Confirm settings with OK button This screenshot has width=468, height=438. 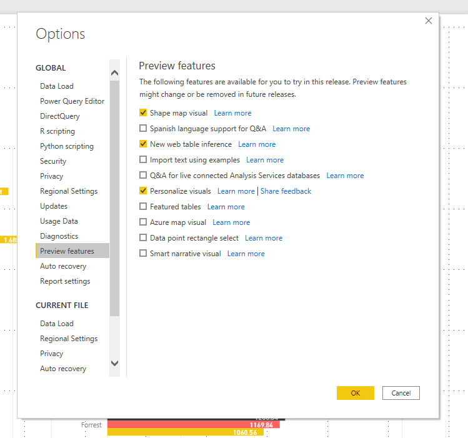click(355, 393)
